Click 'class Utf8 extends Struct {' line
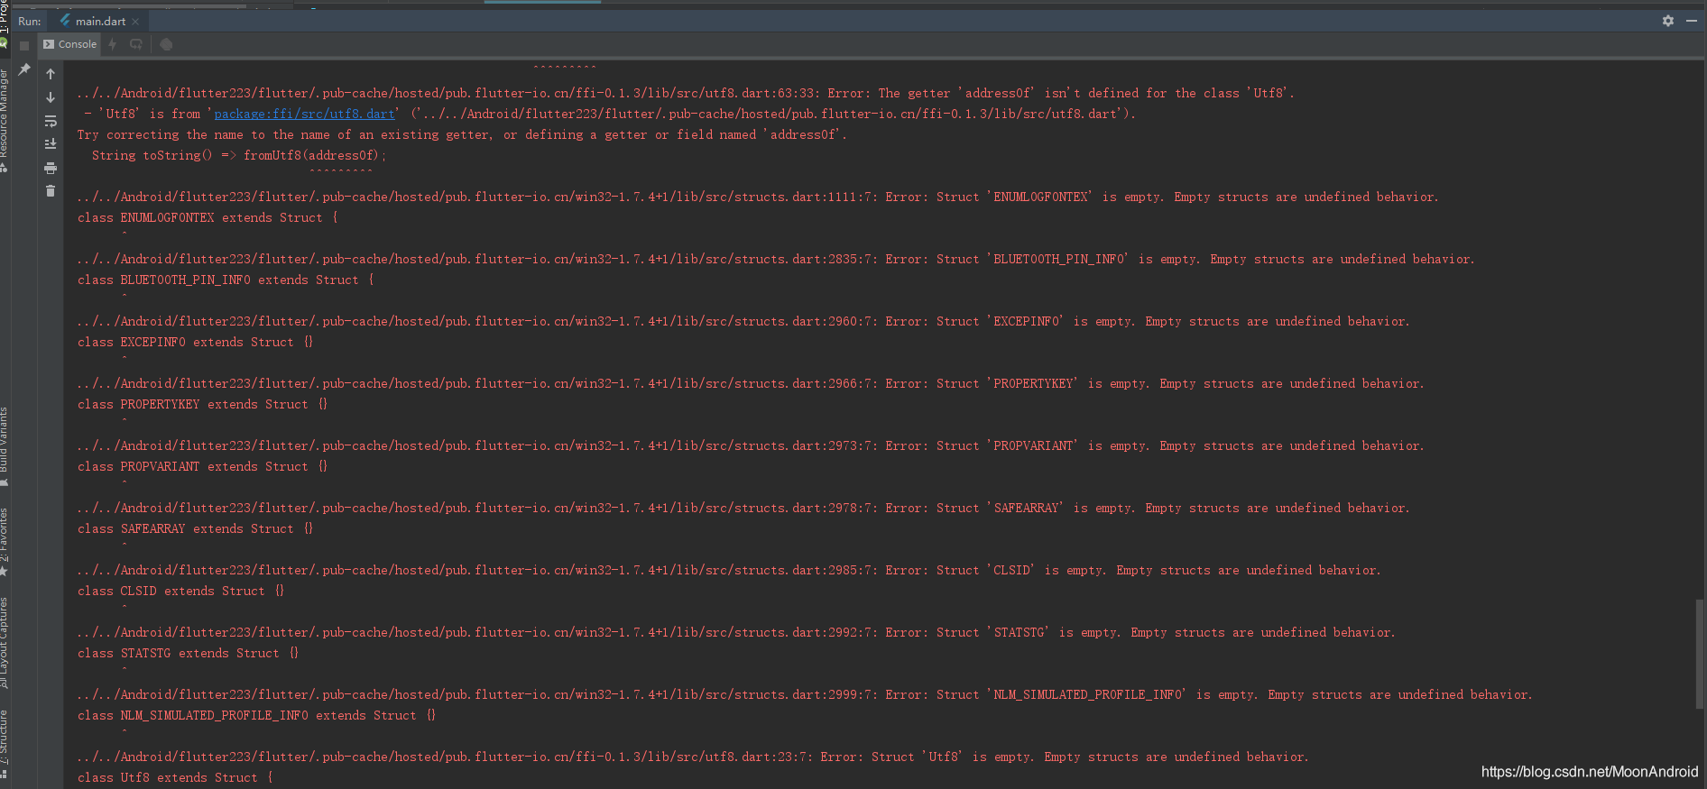The image size is (1707, 789). click(x=175, y=777)
